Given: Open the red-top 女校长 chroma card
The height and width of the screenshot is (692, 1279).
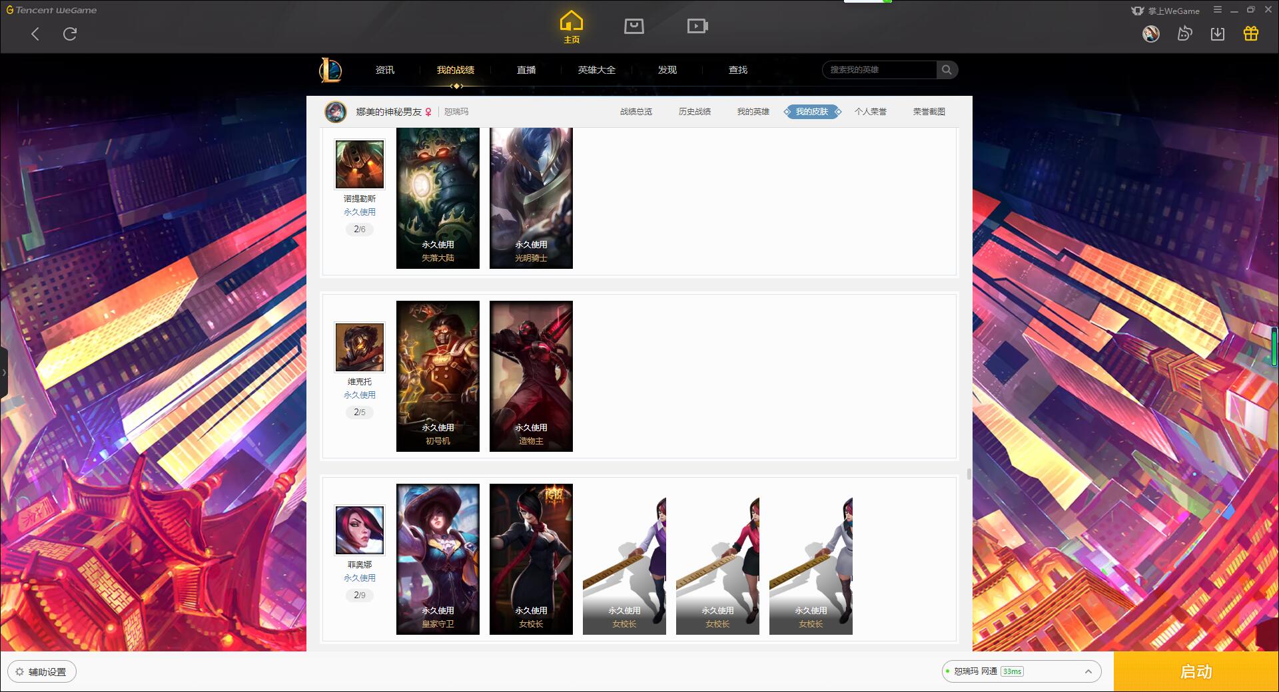Looking at the screenshot, I should pos(717,566).
